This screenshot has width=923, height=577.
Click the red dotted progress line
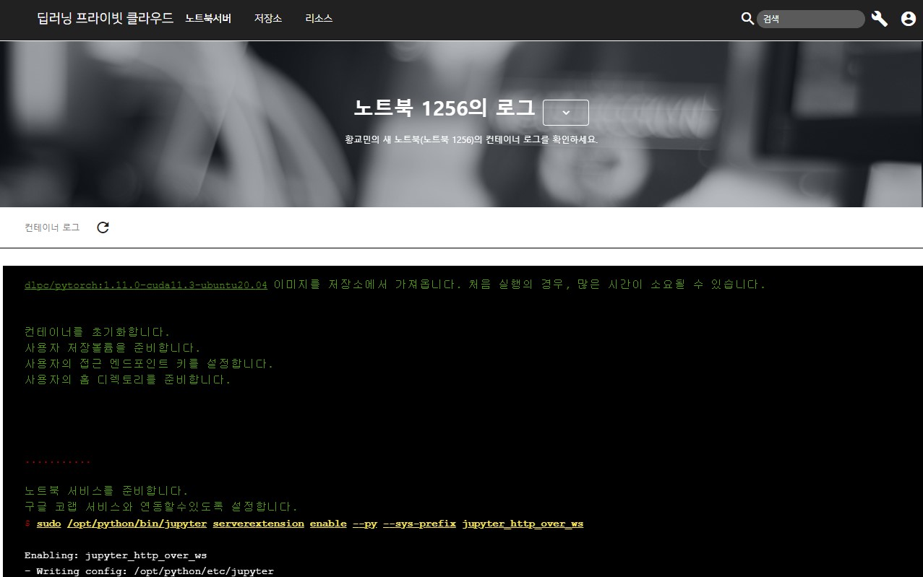58,462
